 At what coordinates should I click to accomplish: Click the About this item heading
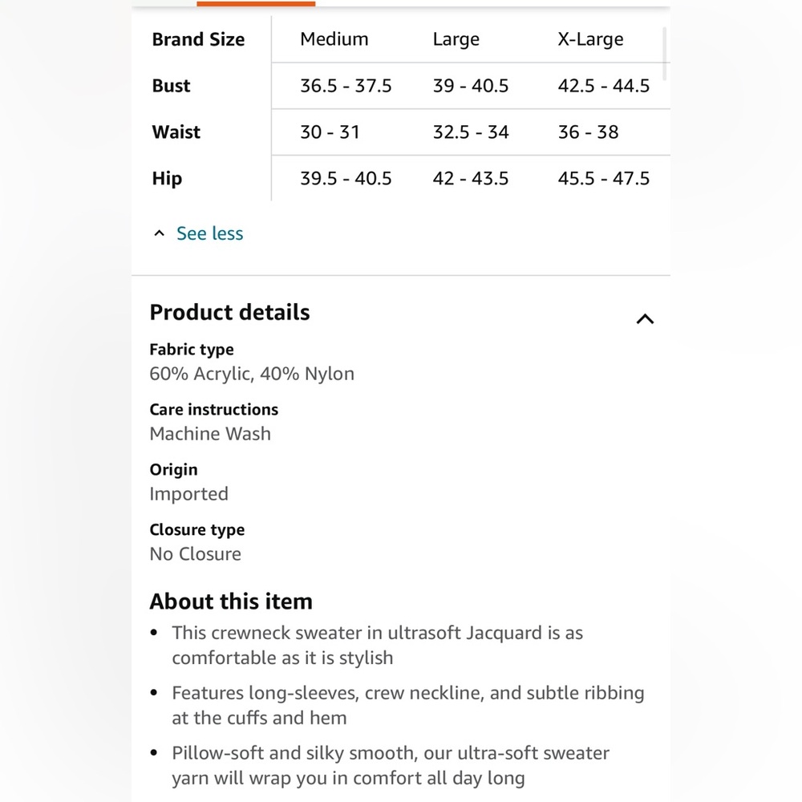click(231, 601)
